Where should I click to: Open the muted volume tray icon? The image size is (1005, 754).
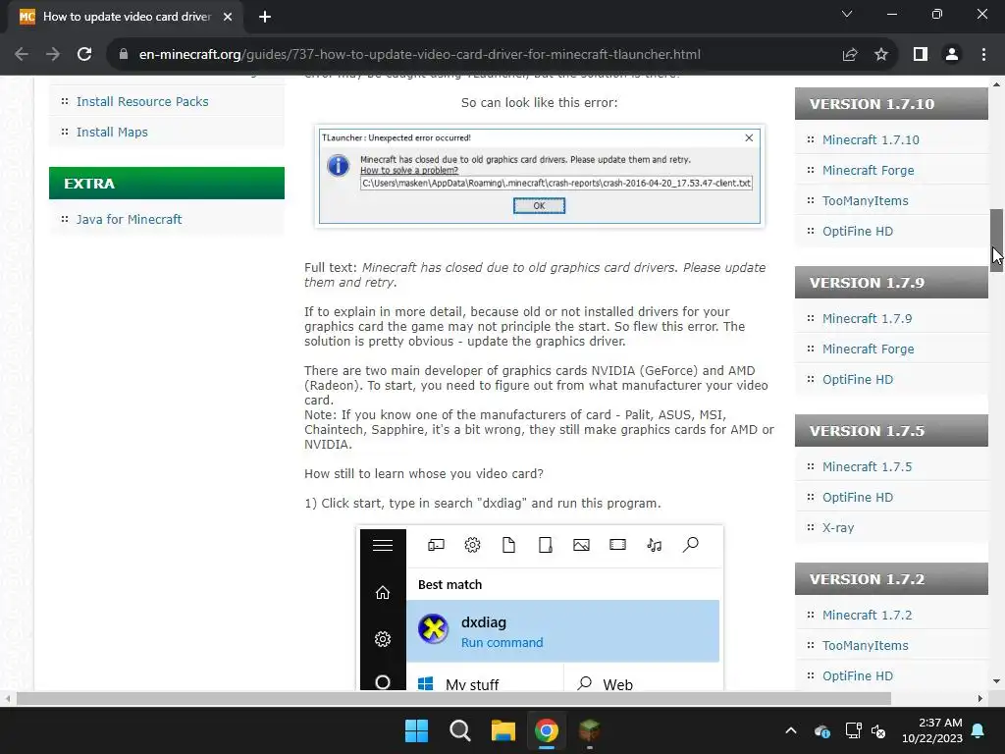point(878,730)
